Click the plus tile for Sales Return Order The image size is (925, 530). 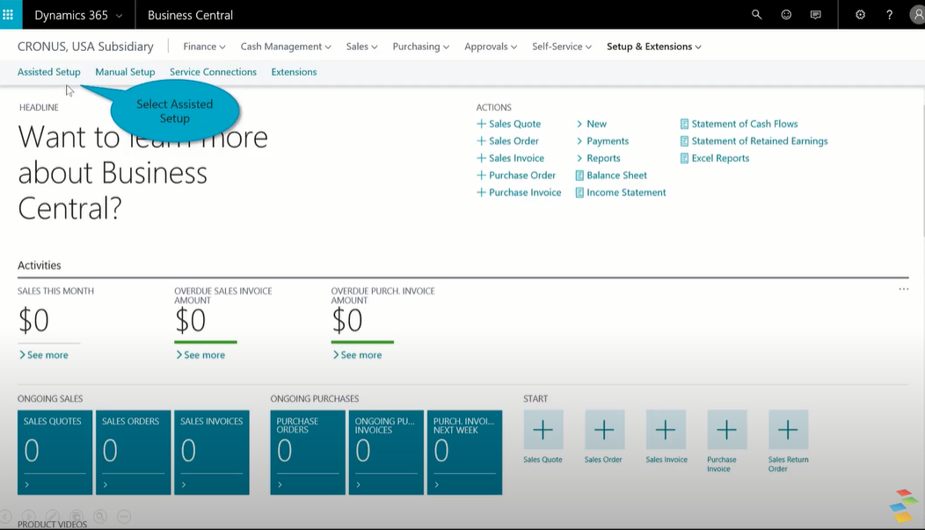pyautogui.click(x=788, y=430)
